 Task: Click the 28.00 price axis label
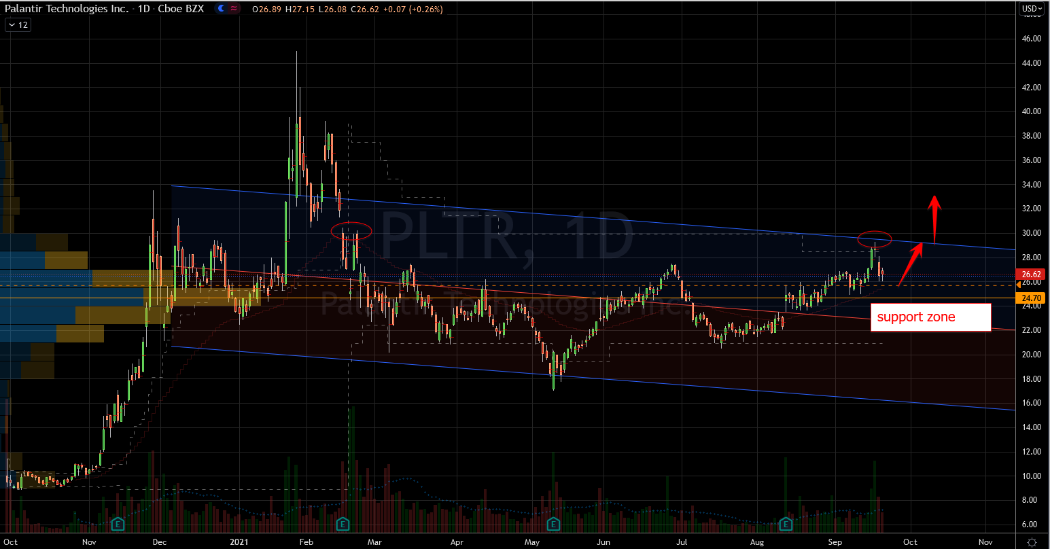[x=1032, y=258]
